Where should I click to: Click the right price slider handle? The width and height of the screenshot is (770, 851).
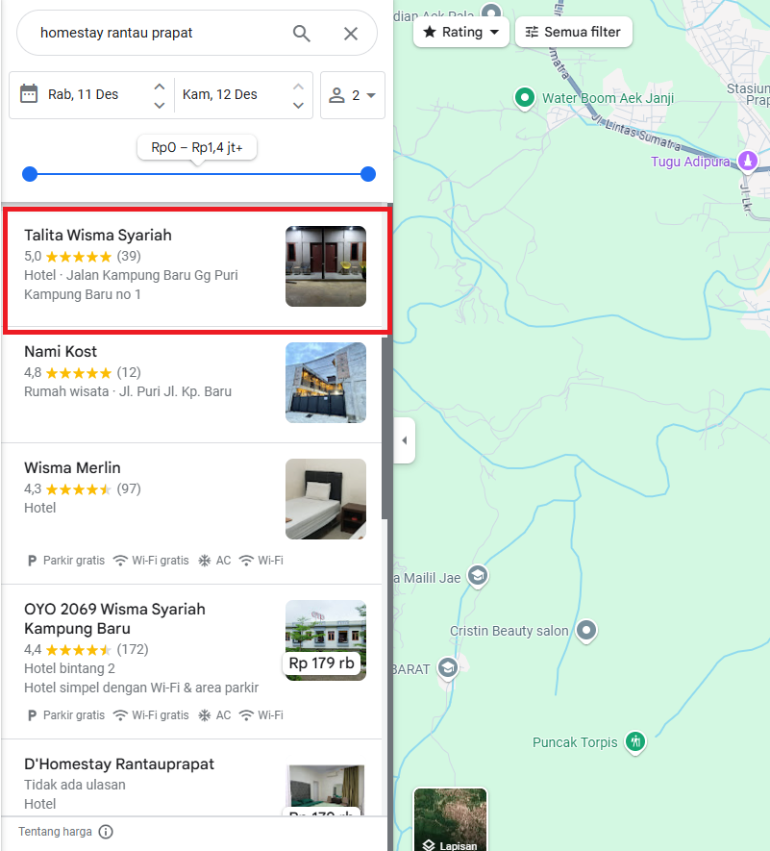tap(368, 174)
